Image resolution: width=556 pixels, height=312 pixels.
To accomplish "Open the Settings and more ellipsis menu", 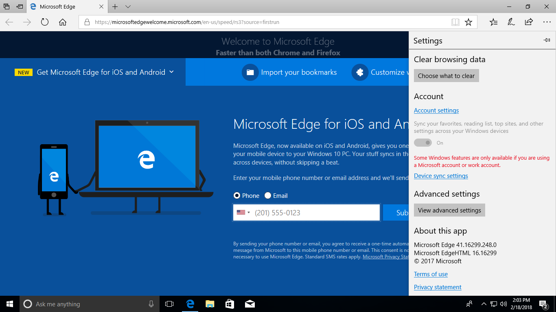I will tap(547, 22).
